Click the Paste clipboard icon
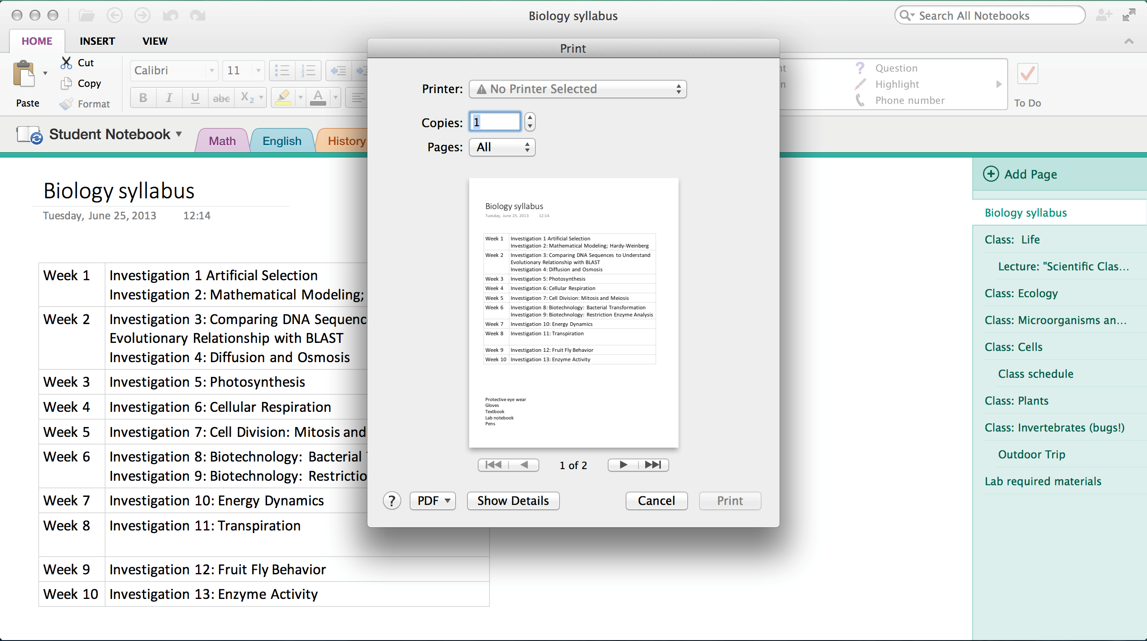 pyautogui.click(x=24, y=74)
